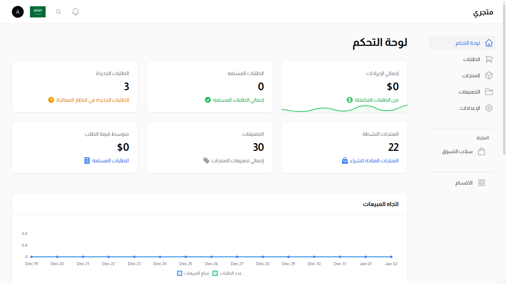Click the blue legend color square

(179, 273)
